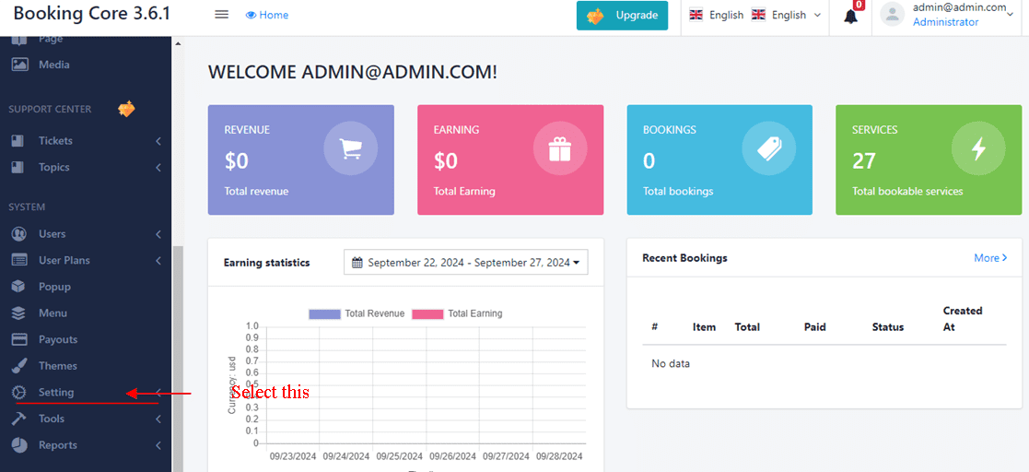This screenshot has width=1029, height=472.
Task: Expand the Users submenu
Action: click(158, 234)
